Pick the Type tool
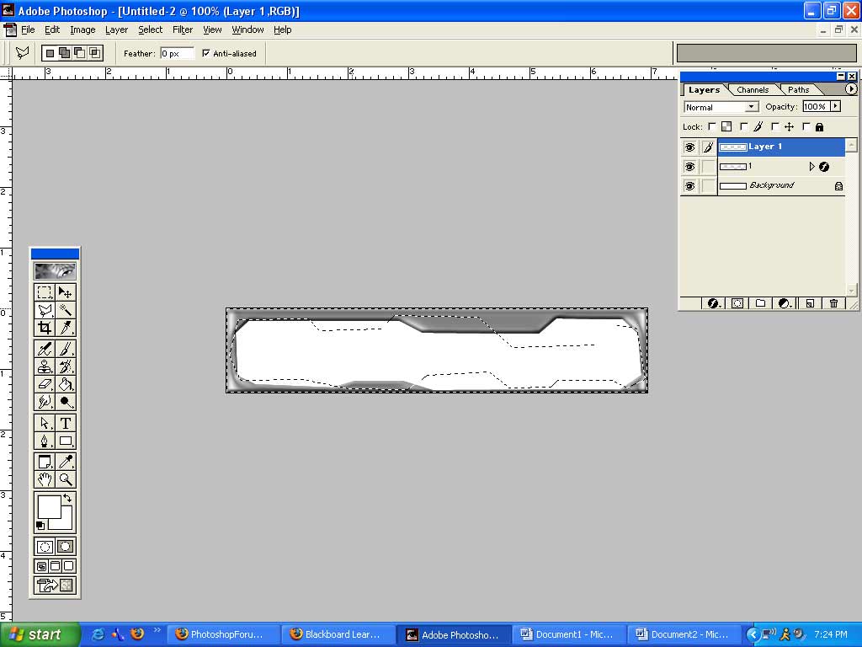The height and width of the screenshot is (647, 862). tap(66, 423)
